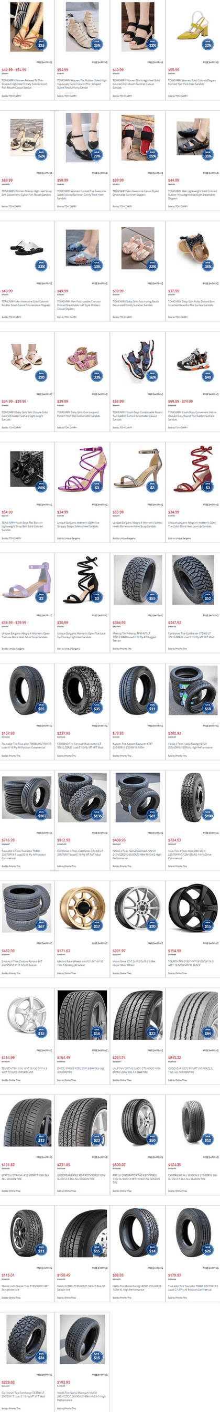220x1412 pixels.
Task: Click the Save $108 badge on Atlas tires
Action: click(208, 815)
